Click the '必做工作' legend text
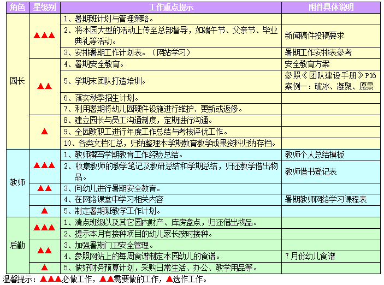This screenshot has width=384, height=285. (x=76, y=280)
